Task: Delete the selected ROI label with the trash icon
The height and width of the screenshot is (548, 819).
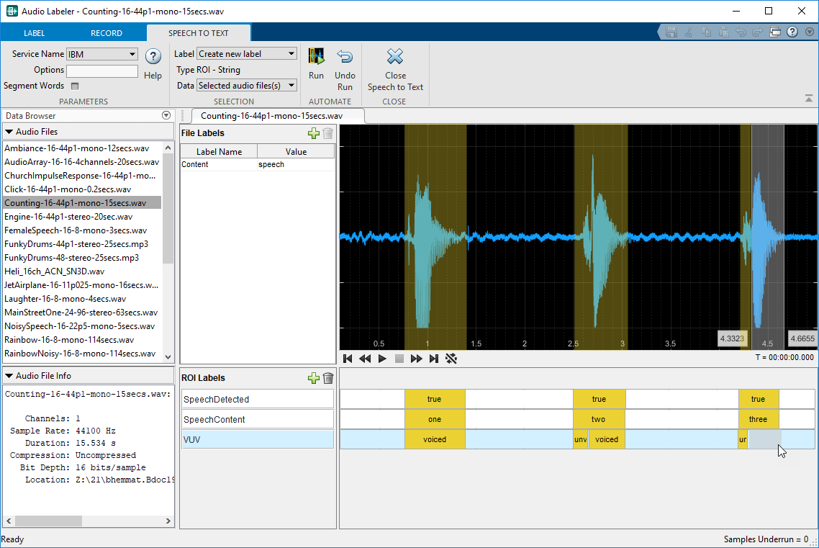Action: coord(328,378)
